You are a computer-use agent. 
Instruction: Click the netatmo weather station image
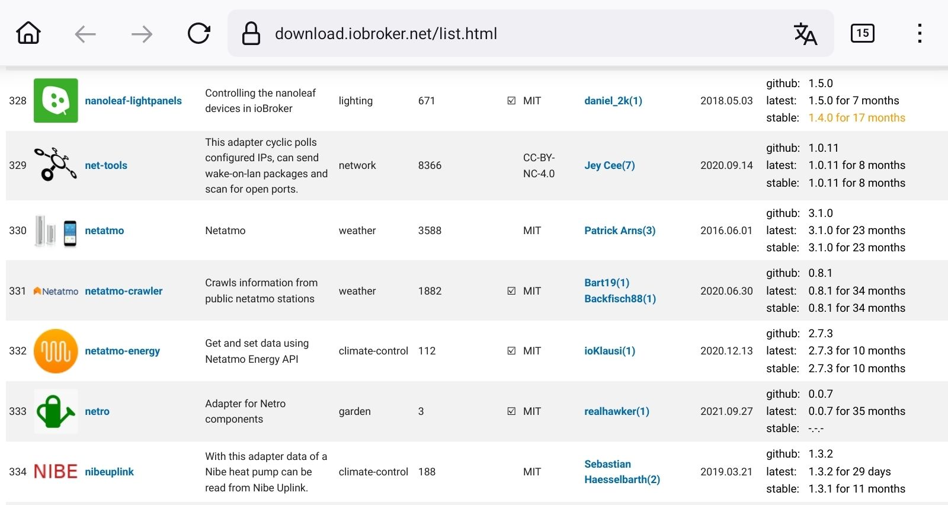click(x=56, y=231)
